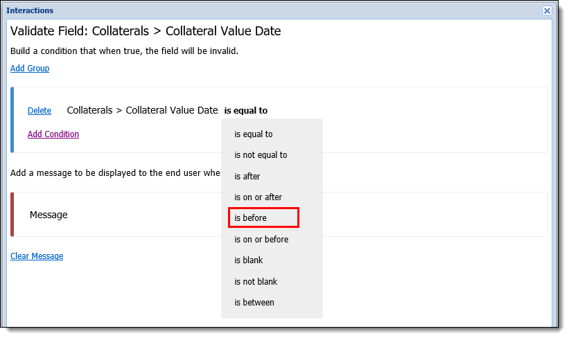Select 'is not equal to' option
This screenshot has width=569, height=338.
pyautogui.click(x=261, y=155)
